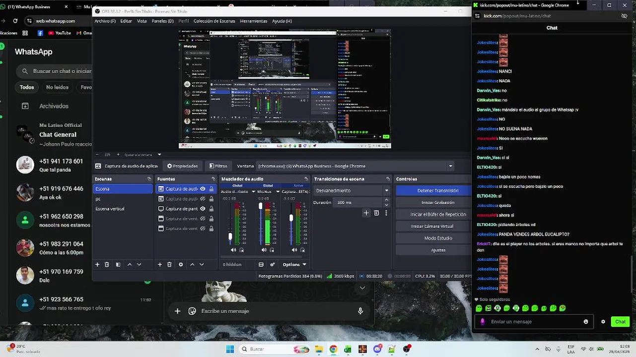The width and height of the screenshot is (636, 357).
Task: Open the Paneles (D) menu in OBS
Action: point(162,21)
